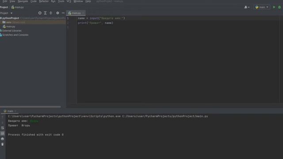Open the VCS menu

pyautogui.click(x=69, y=1)
